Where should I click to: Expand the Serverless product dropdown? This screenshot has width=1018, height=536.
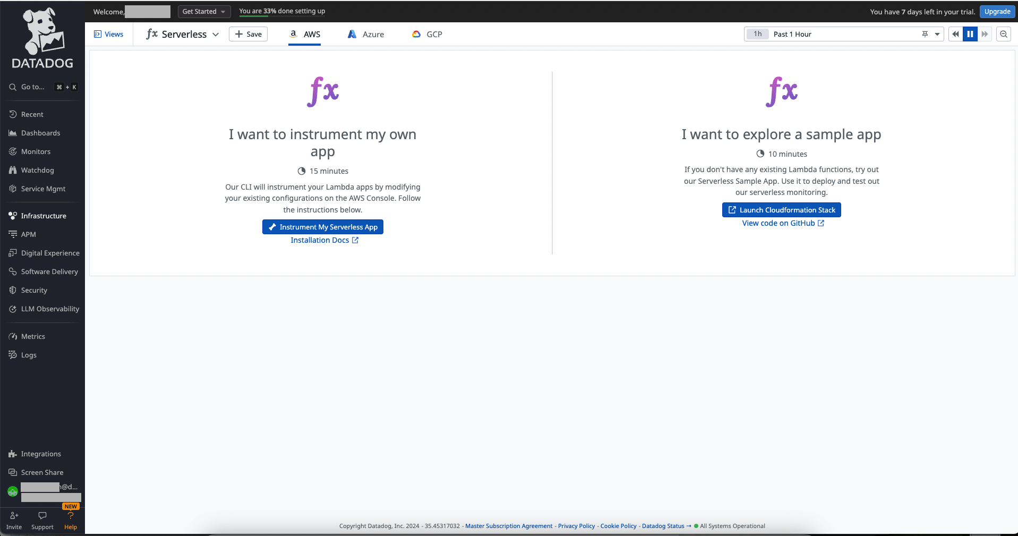point(216,34)
